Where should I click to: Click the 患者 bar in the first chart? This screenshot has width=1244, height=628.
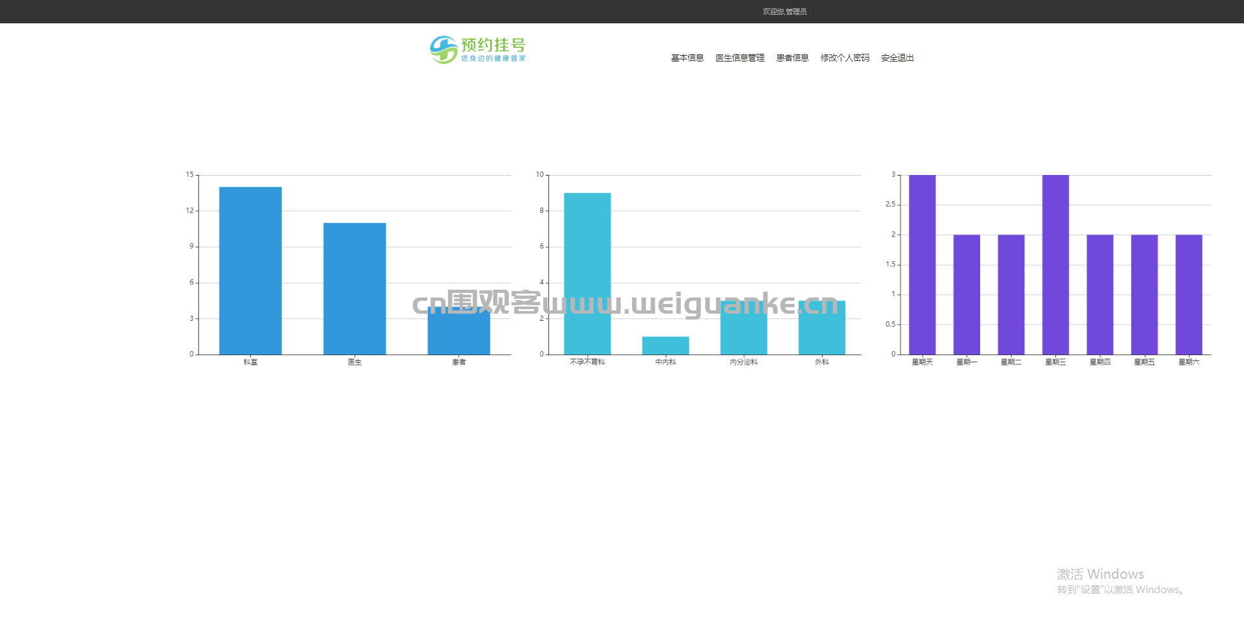pos(459,331)
